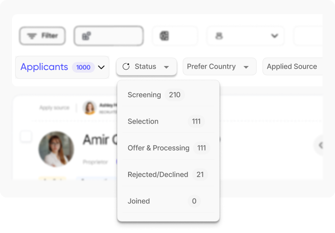The image size is (335, 233).
Task: Choose Joined from status menu
Action: click(168, 201)
